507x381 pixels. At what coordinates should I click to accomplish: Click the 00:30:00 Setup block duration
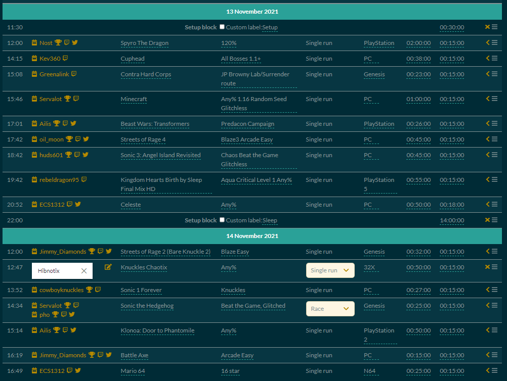click(x=452, y=27)
